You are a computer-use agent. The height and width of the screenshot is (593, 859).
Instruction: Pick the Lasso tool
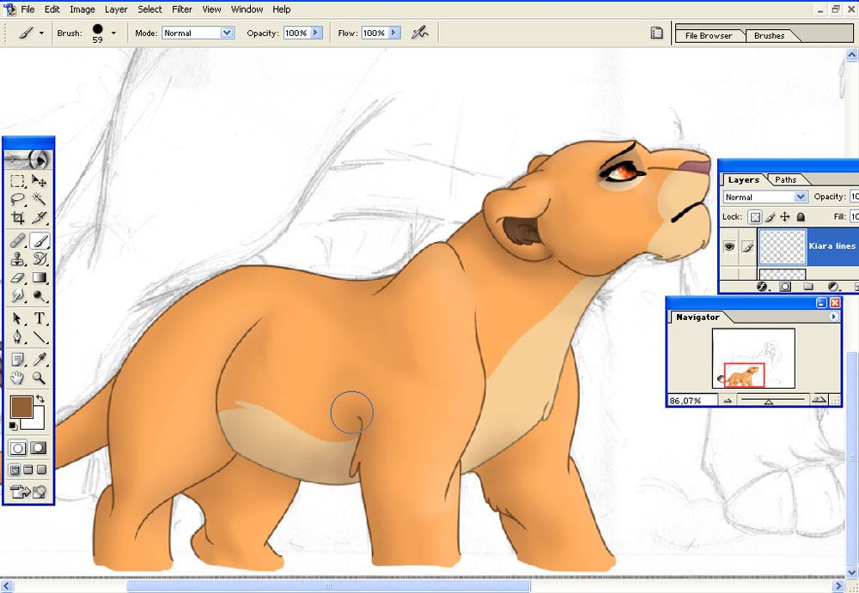[17, 199]
